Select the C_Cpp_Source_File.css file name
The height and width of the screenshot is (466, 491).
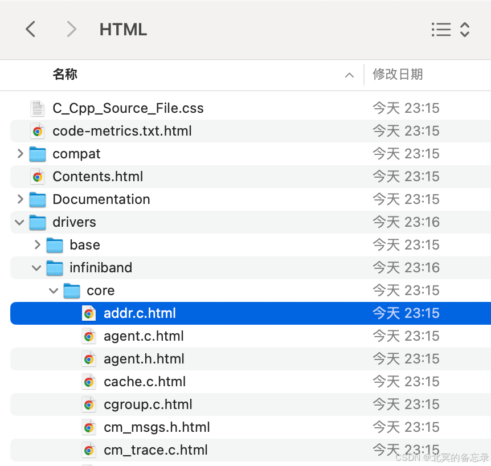tap(128, 108)
